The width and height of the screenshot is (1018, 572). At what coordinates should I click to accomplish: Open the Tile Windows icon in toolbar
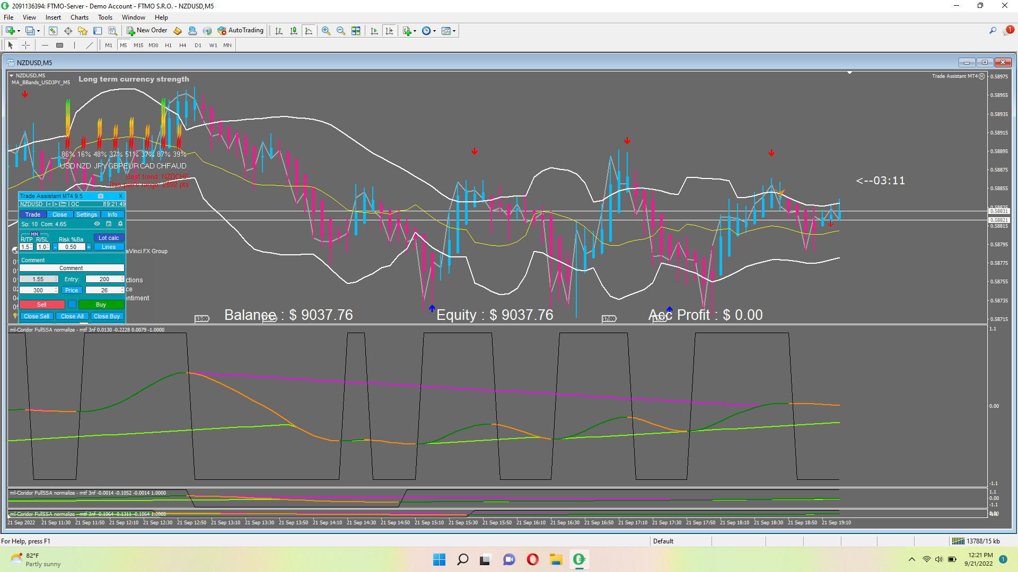pos(356,31)
